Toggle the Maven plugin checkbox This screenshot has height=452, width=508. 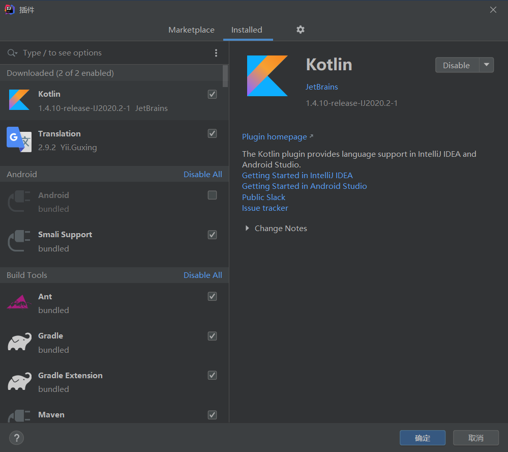click(x=212, y=415)
